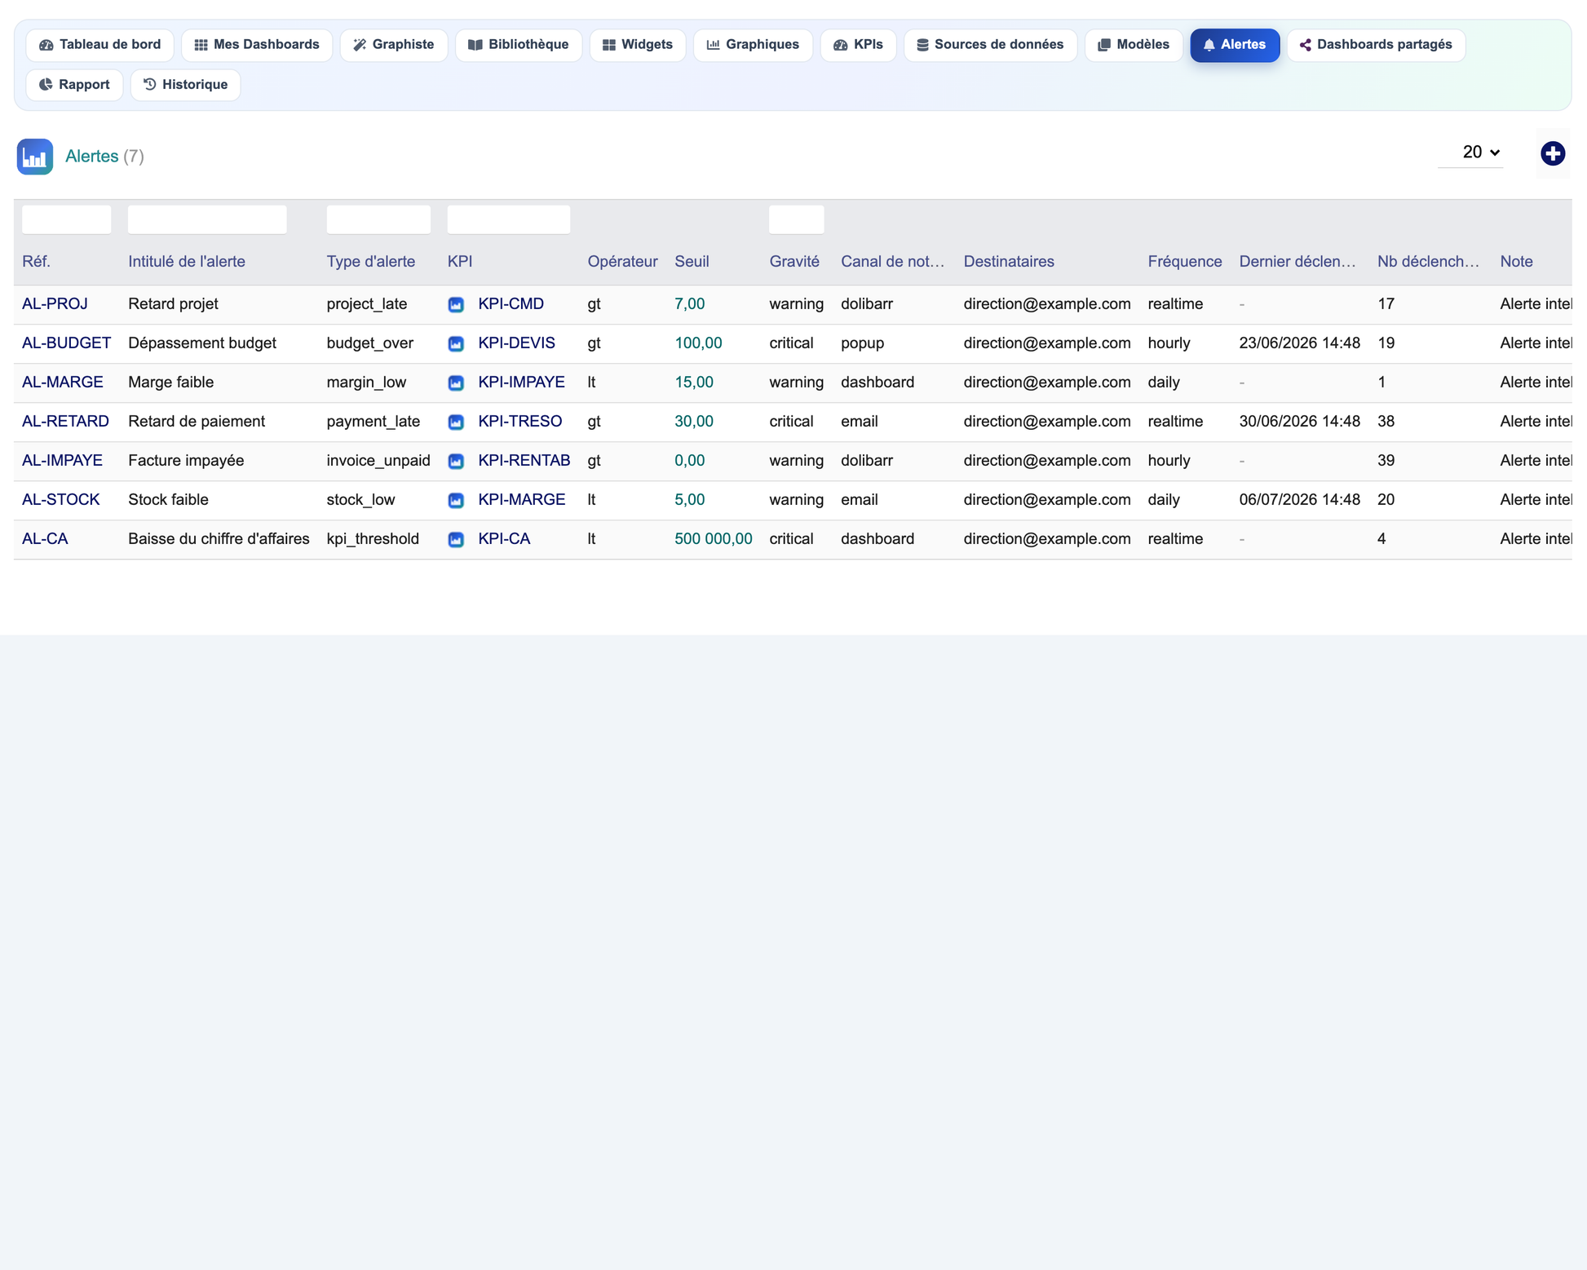Screen dimensions: 1587x1270
Task: Sort by Destinataires column header
Action: 1009,262
